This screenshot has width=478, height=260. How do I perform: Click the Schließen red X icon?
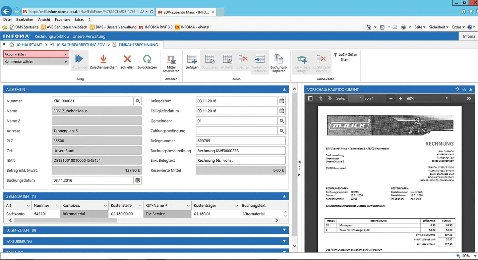pos(127,59)
